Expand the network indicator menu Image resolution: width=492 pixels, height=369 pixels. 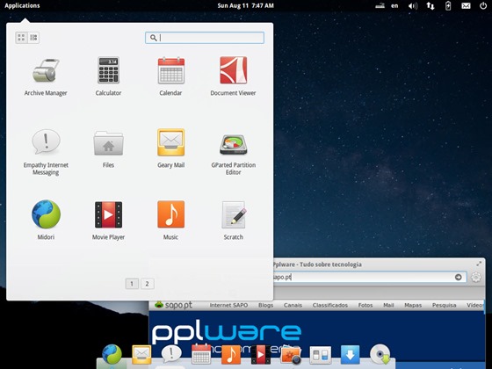430,6
